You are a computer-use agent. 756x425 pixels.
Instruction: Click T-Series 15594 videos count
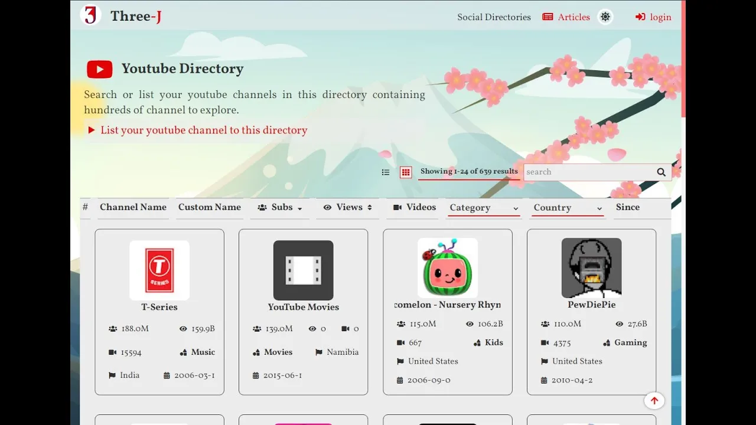click(x=131, y=352)
